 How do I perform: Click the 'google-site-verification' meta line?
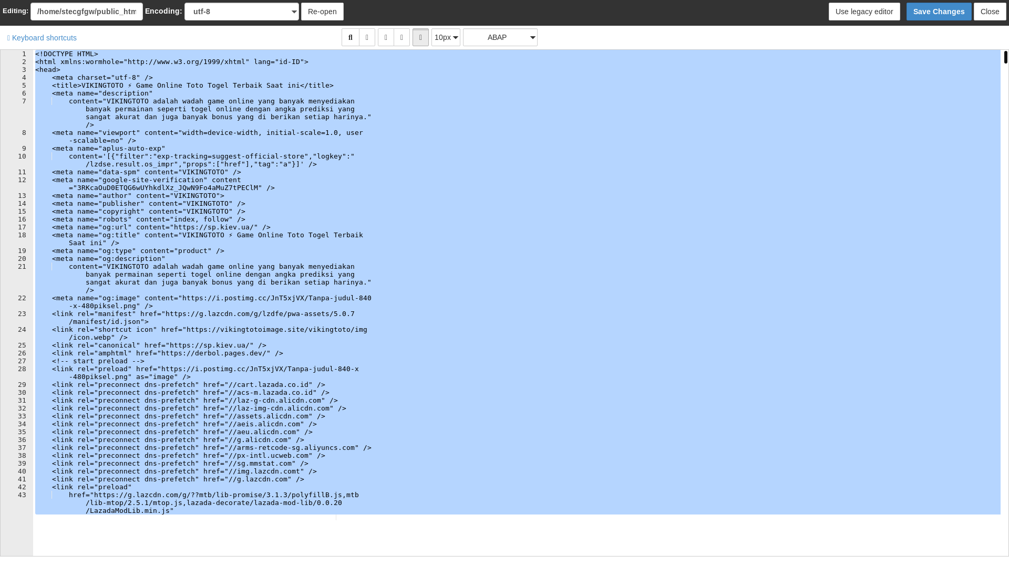pos(163,184)
